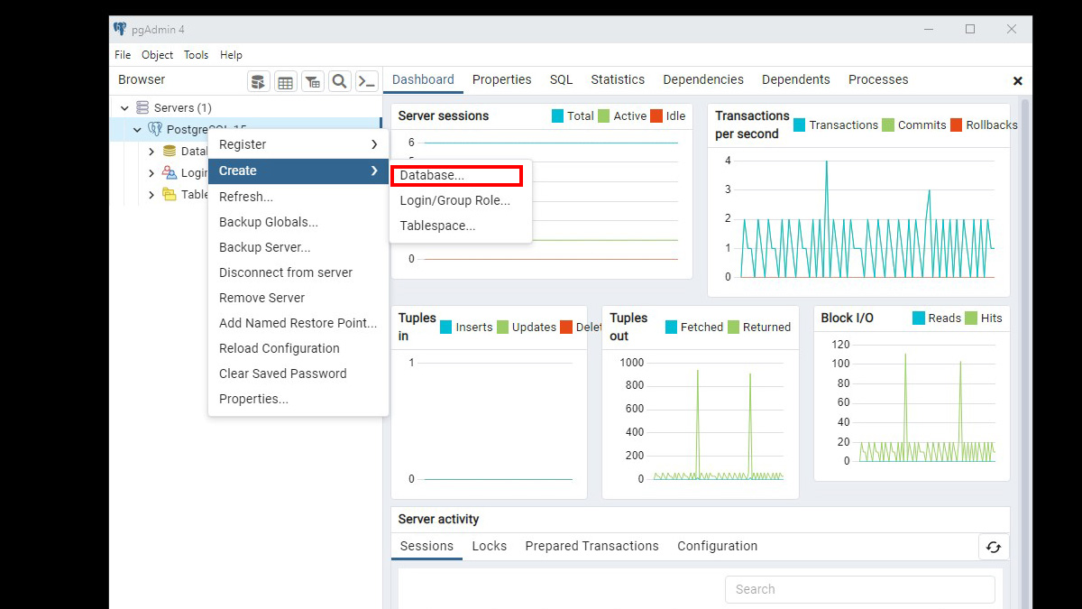1082x609 pixels.
Task: Open the Locks tab in Server activity
Action: (x=489, y=546)
